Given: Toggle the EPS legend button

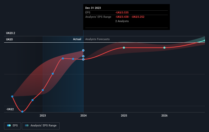Looking at the screenshot, I should tap(12, 126).
